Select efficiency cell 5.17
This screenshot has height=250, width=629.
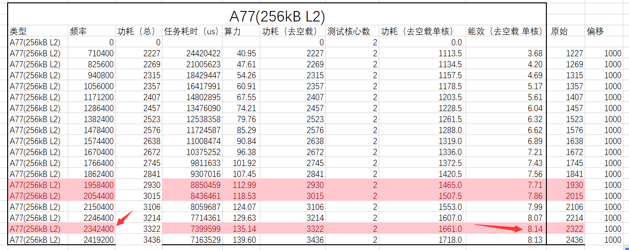[506, 86]
